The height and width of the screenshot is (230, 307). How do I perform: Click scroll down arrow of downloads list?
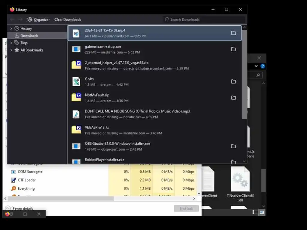pyautogui.click(x=244, y=161)
